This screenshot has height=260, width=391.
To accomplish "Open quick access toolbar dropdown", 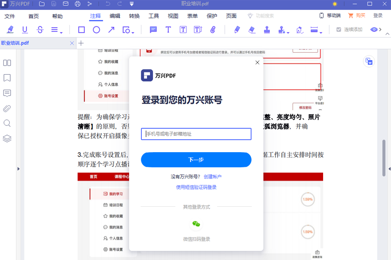I will click(131, 4).
